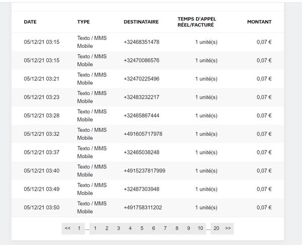Go to pagination page 2

tap(107, 228)
